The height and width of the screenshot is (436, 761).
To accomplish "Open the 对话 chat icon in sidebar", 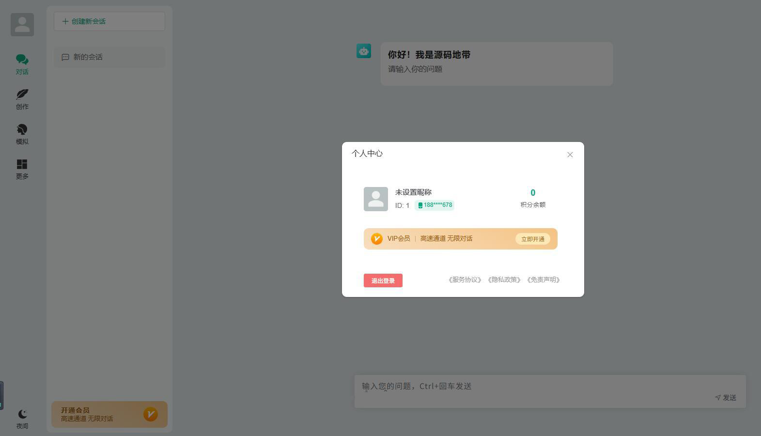I will coord(22,60).
